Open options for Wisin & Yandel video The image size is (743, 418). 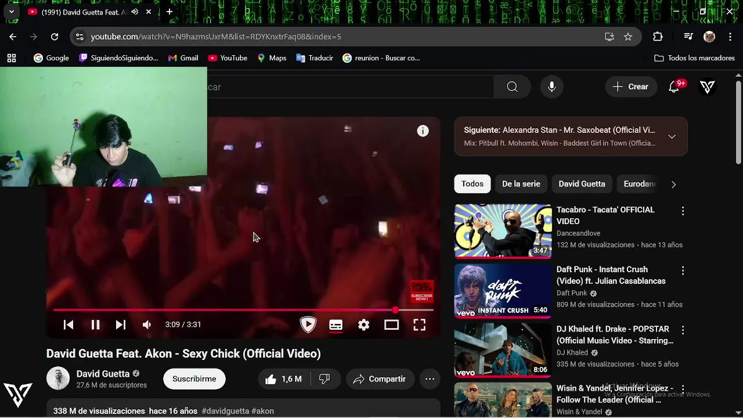683,388
